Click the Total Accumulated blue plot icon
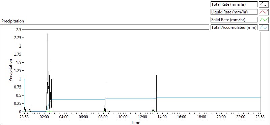This screenshot has height=125, width=270. 264,27
